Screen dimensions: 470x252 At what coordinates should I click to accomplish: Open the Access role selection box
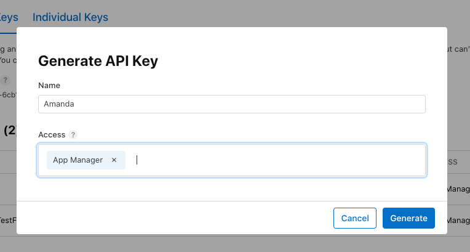point(232,160)
